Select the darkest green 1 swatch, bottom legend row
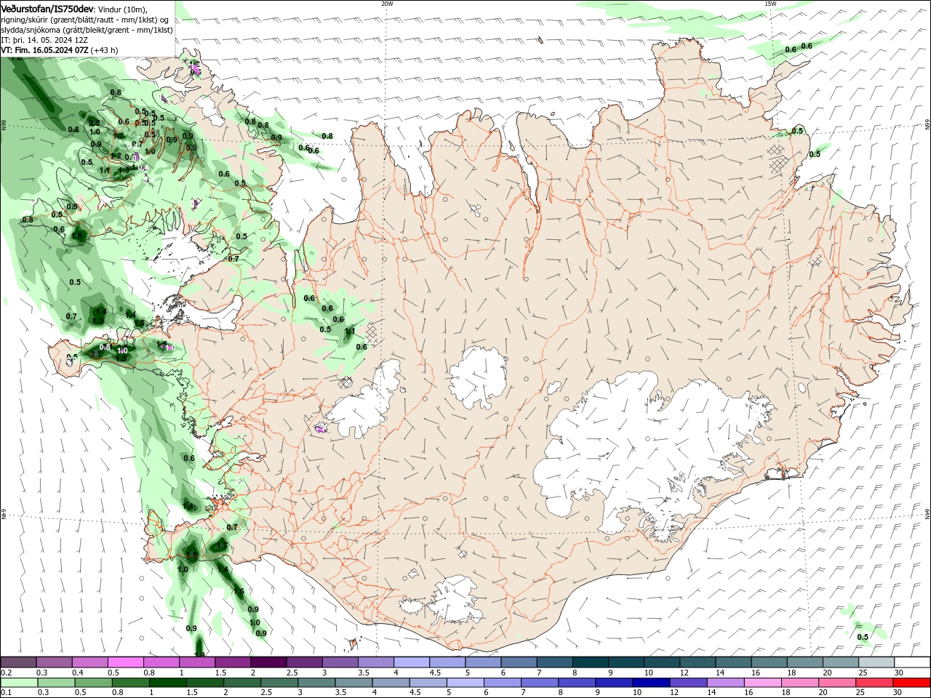Viewport: 931px width, 698px height. [x=167, y=683]
